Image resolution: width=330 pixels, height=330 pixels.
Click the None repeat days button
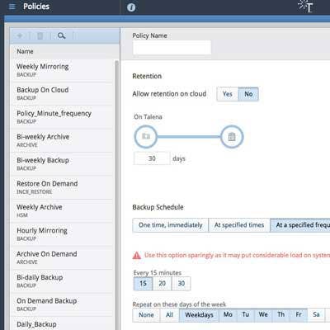[x=146, y=315]
